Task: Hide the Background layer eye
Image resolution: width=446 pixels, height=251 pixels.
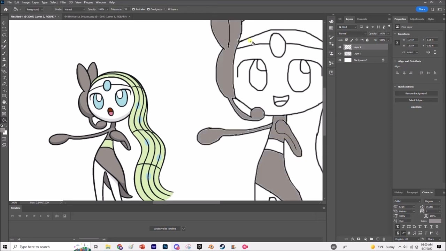Action: tap(340, 60)
